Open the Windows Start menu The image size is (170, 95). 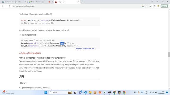click(x=46, y=92)
